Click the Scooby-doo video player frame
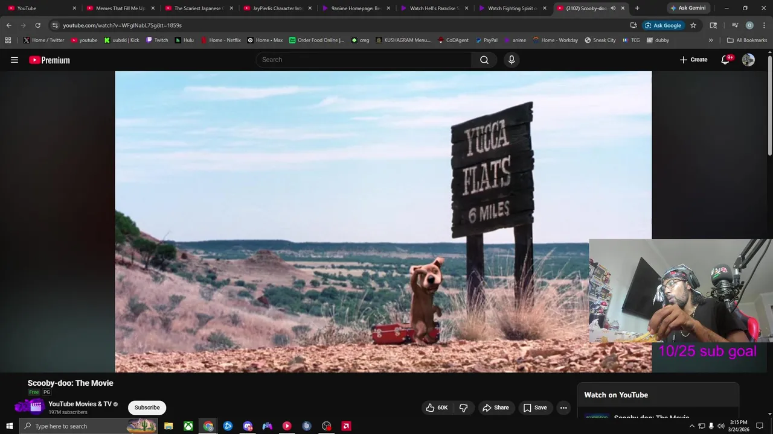 click(383, 221)
